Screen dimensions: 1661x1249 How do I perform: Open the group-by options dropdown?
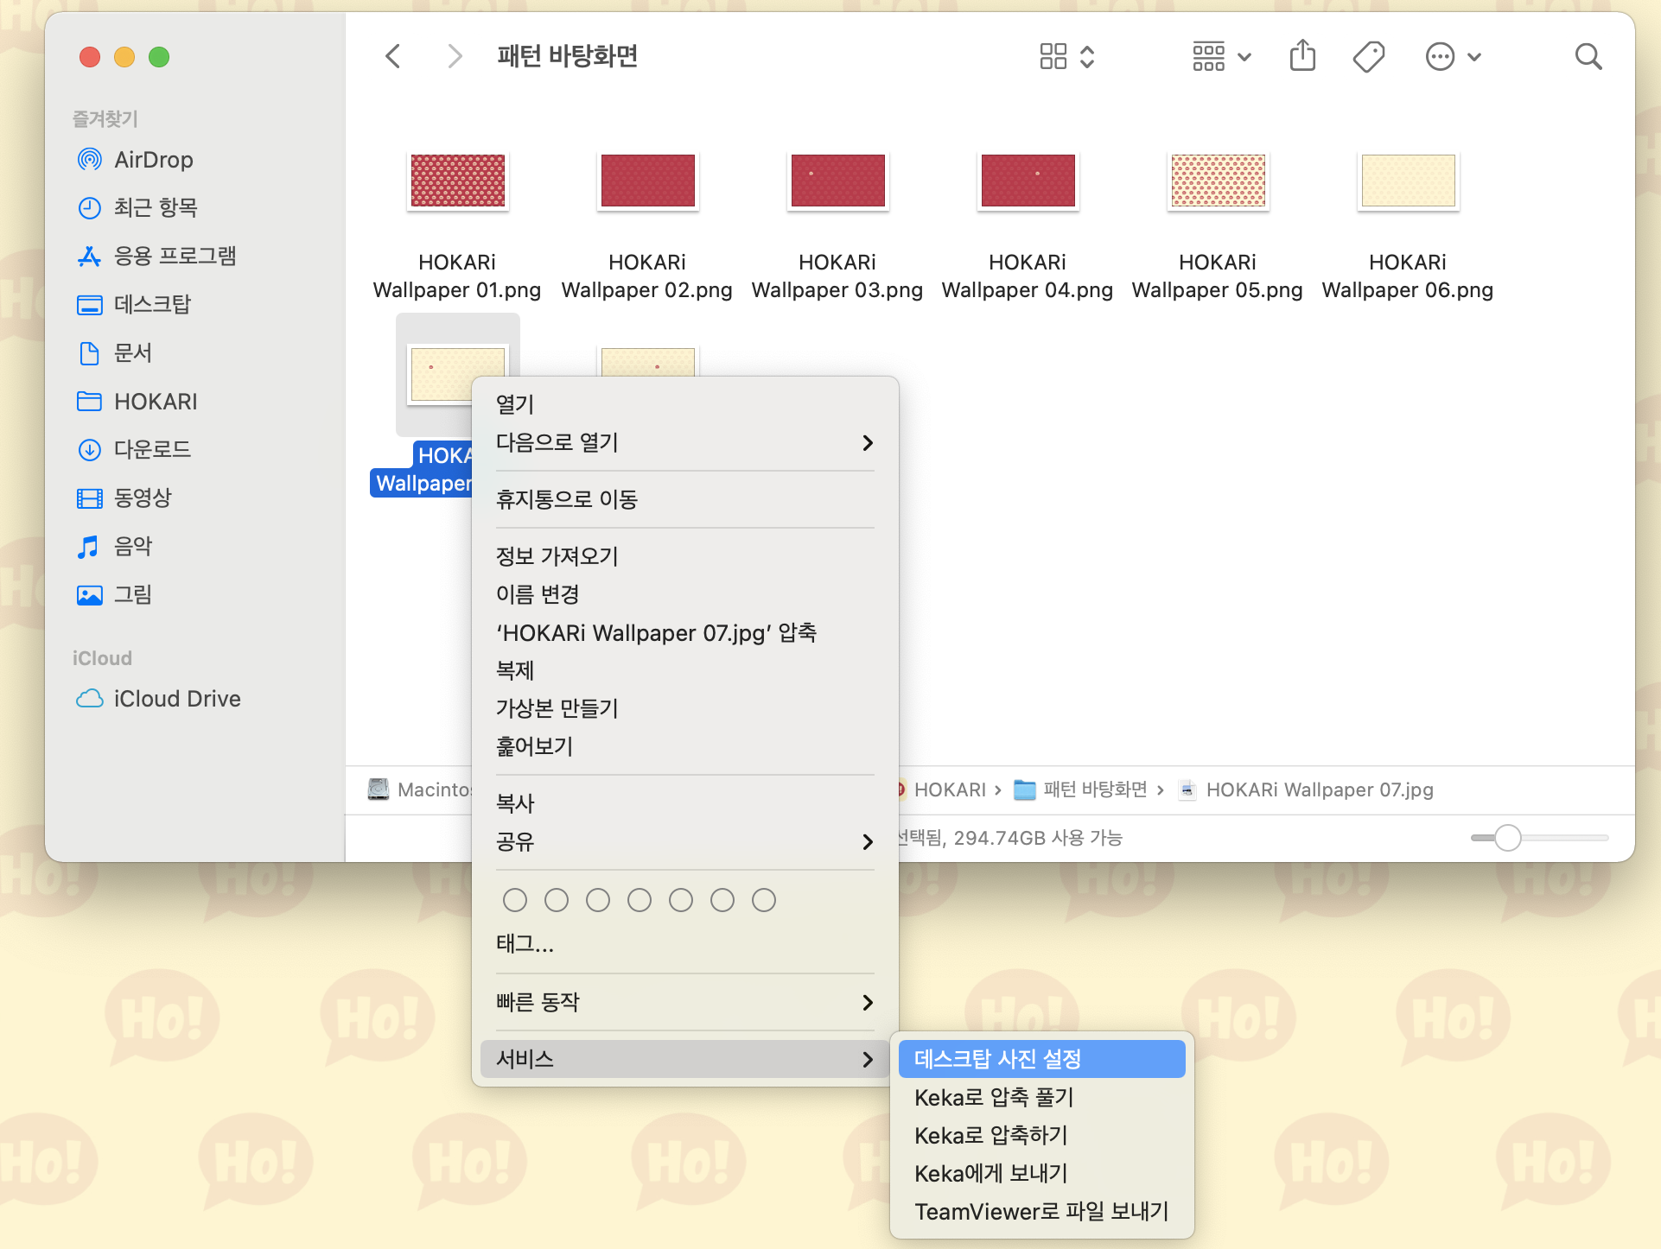pyautogui.click(x=1221, y=57)
